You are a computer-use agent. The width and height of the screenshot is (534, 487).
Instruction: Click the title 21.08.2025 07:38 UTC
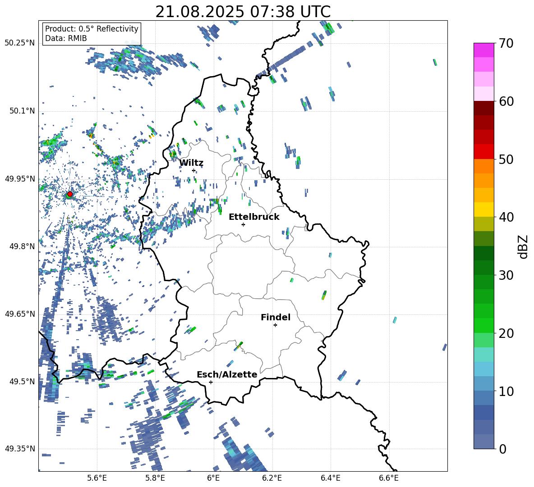(x=243, y=12)
